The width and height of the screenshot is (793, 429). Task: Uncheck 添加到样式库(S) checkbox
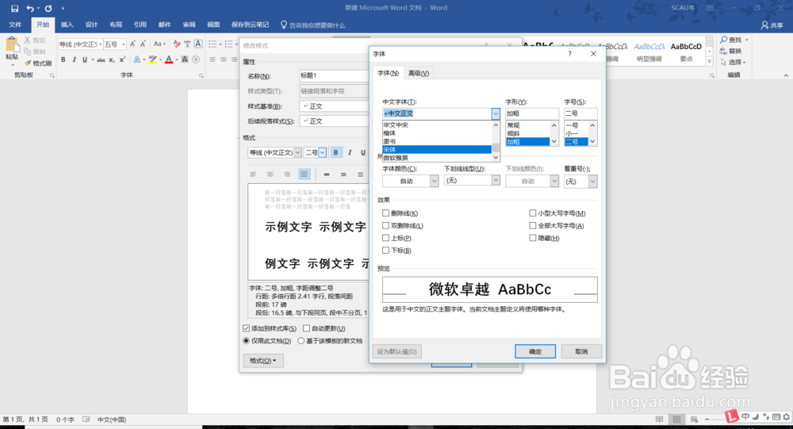click(x=247, y=328)
